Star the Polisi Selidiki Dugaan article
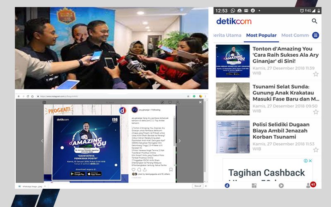 click(x=316, y=149)
